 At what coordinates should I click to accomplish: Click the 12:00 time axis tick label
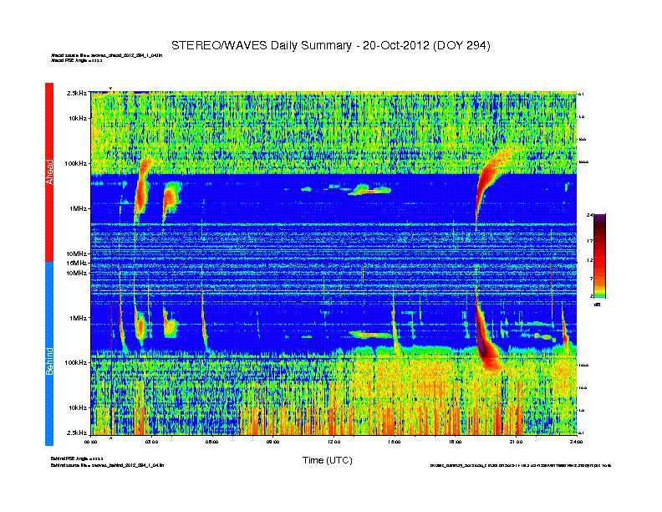(x=334, y=441)
